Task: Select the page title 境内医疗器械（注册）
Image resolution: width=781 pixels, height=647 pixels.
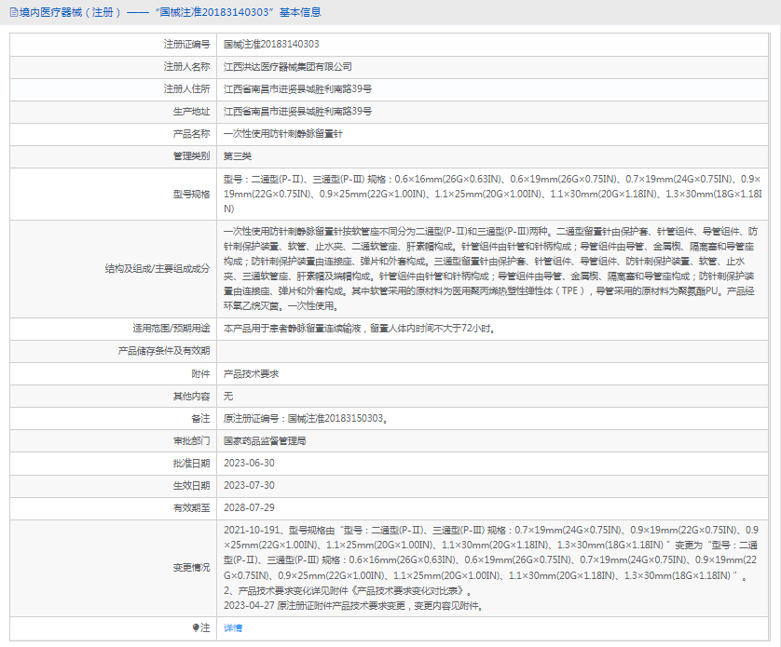Action: coord(70,12)
